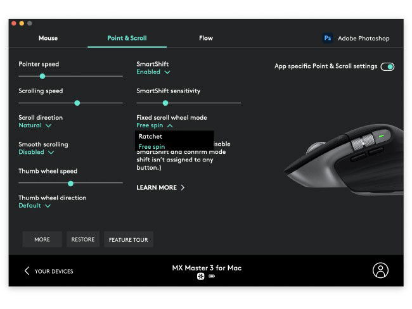The width and height of the screenshot is (412, 309).
Task: Click the Adobe Photoshop application label
Action: pyautogui.click(x=364, y=39)
